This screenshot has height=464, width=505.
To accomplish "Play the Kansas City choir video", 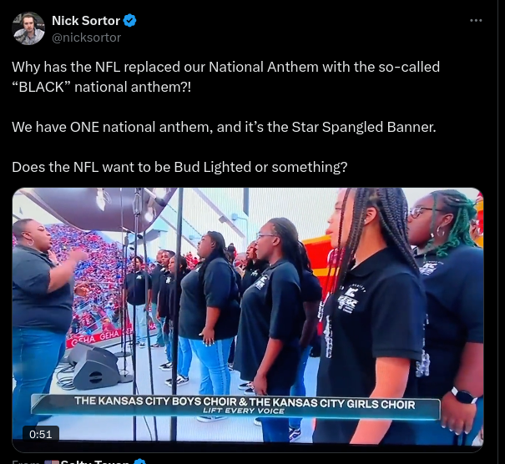I will [x=248, y=317].
